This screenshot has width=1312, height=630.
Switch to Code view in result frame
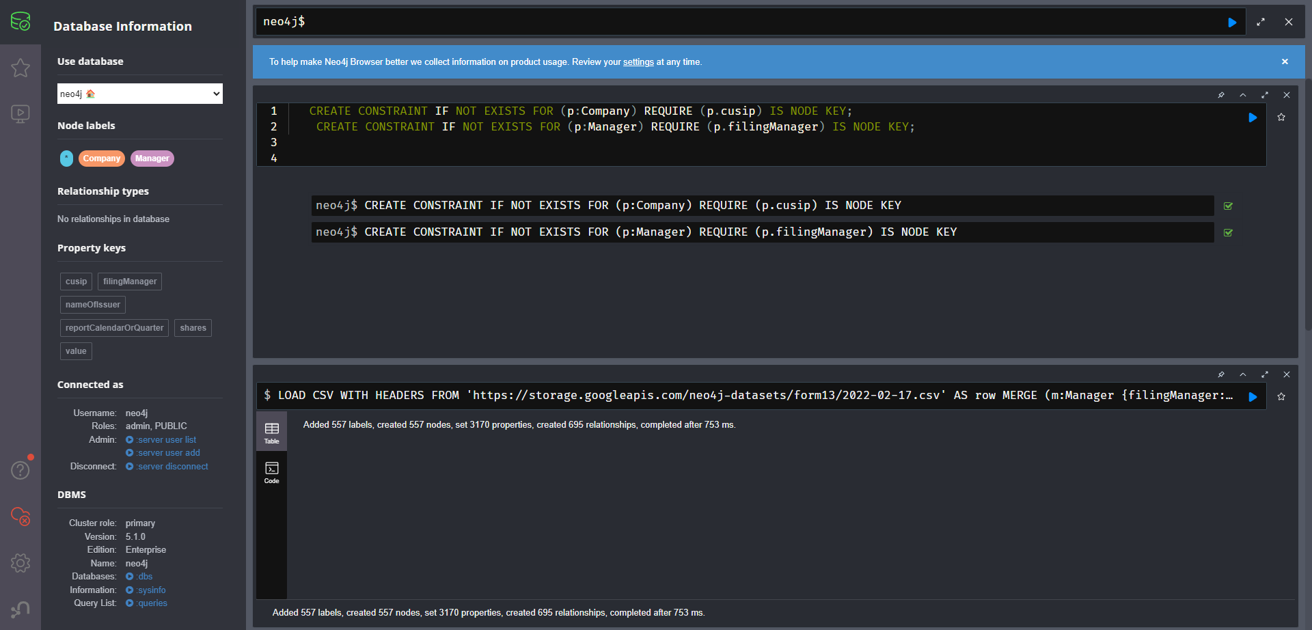tap(271, 472)
